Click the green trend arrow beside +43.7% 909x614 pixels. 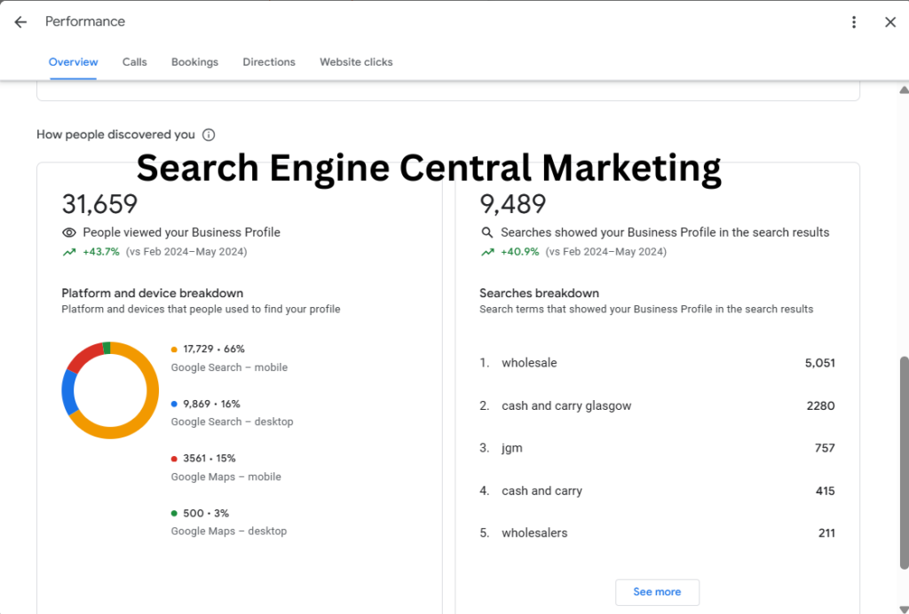[69, 252]
